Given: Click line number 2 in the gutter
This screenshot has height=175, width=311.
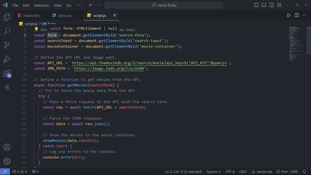Looking at the screenshot, I should tap(25, 35).
